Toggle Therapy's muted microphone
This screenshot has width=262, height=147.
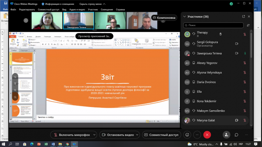point(245,34)
